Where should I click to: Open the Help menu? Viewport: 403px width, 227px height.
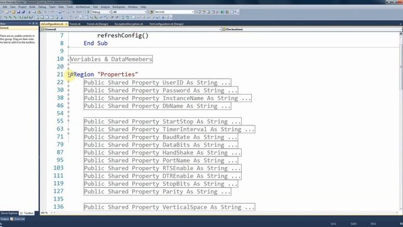coord(143,7)
